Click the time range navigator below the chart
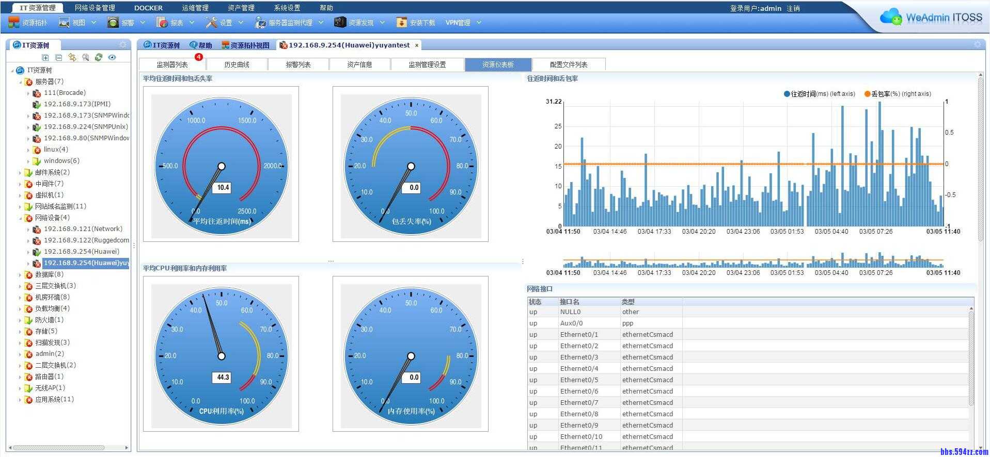Screen dimensions: 990x457 (x=753, y=260)
